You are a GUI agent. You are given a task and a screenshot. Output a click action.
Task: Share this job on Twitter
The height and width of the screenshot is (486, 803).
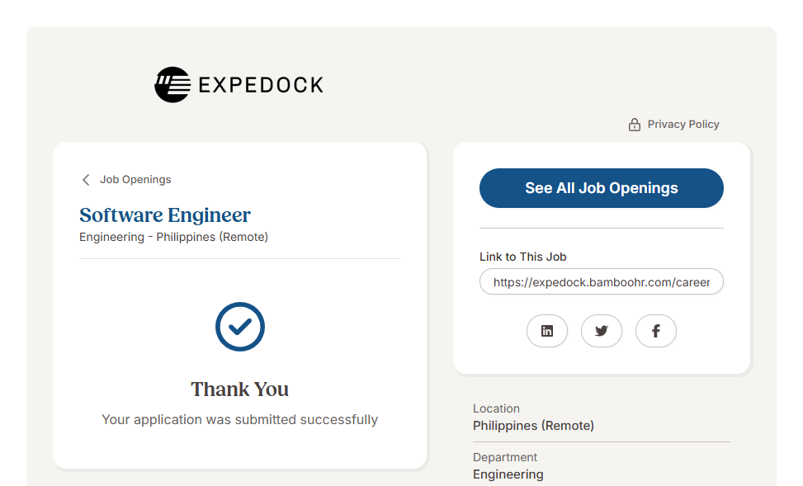point(602,331)
